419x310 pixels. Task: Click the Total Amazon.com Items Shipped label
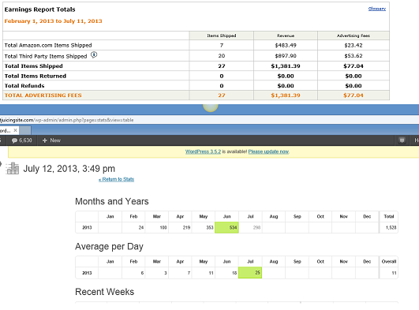click(48, 45)
